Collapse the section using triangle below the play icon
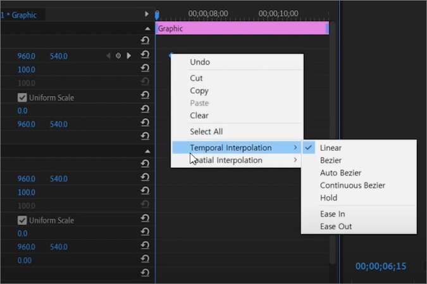The width and height of the screenshot is (427, 284). click(x=147, y=28)
